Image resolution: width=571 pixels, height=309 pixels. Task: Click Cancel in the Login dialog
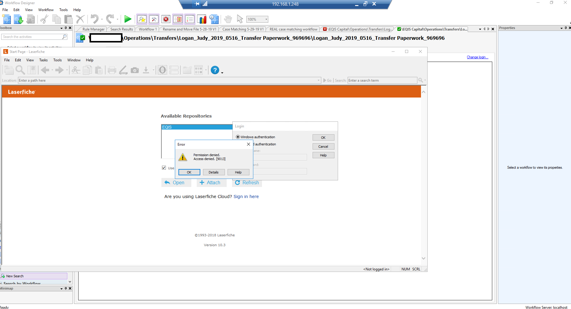click(323, 147)
